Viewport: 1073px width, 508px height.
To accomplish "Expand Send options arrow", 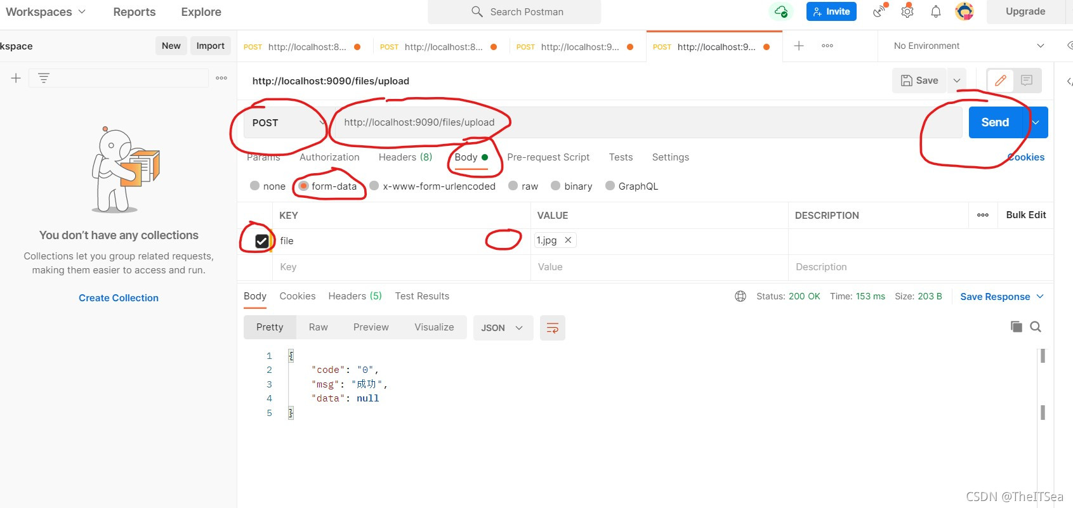I will coord(1036,122).
